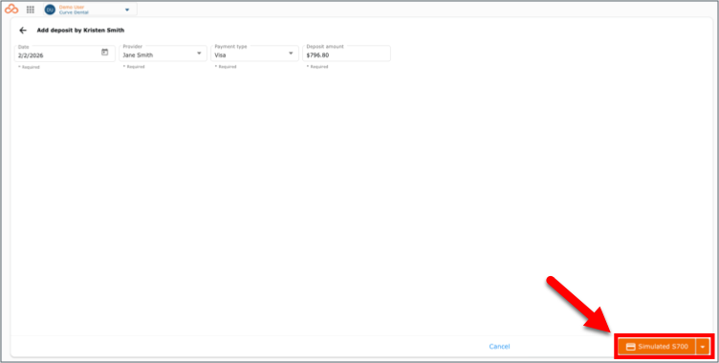Open the apps grid menu
This screenshot has height=363, width=719.
(31, 10)
